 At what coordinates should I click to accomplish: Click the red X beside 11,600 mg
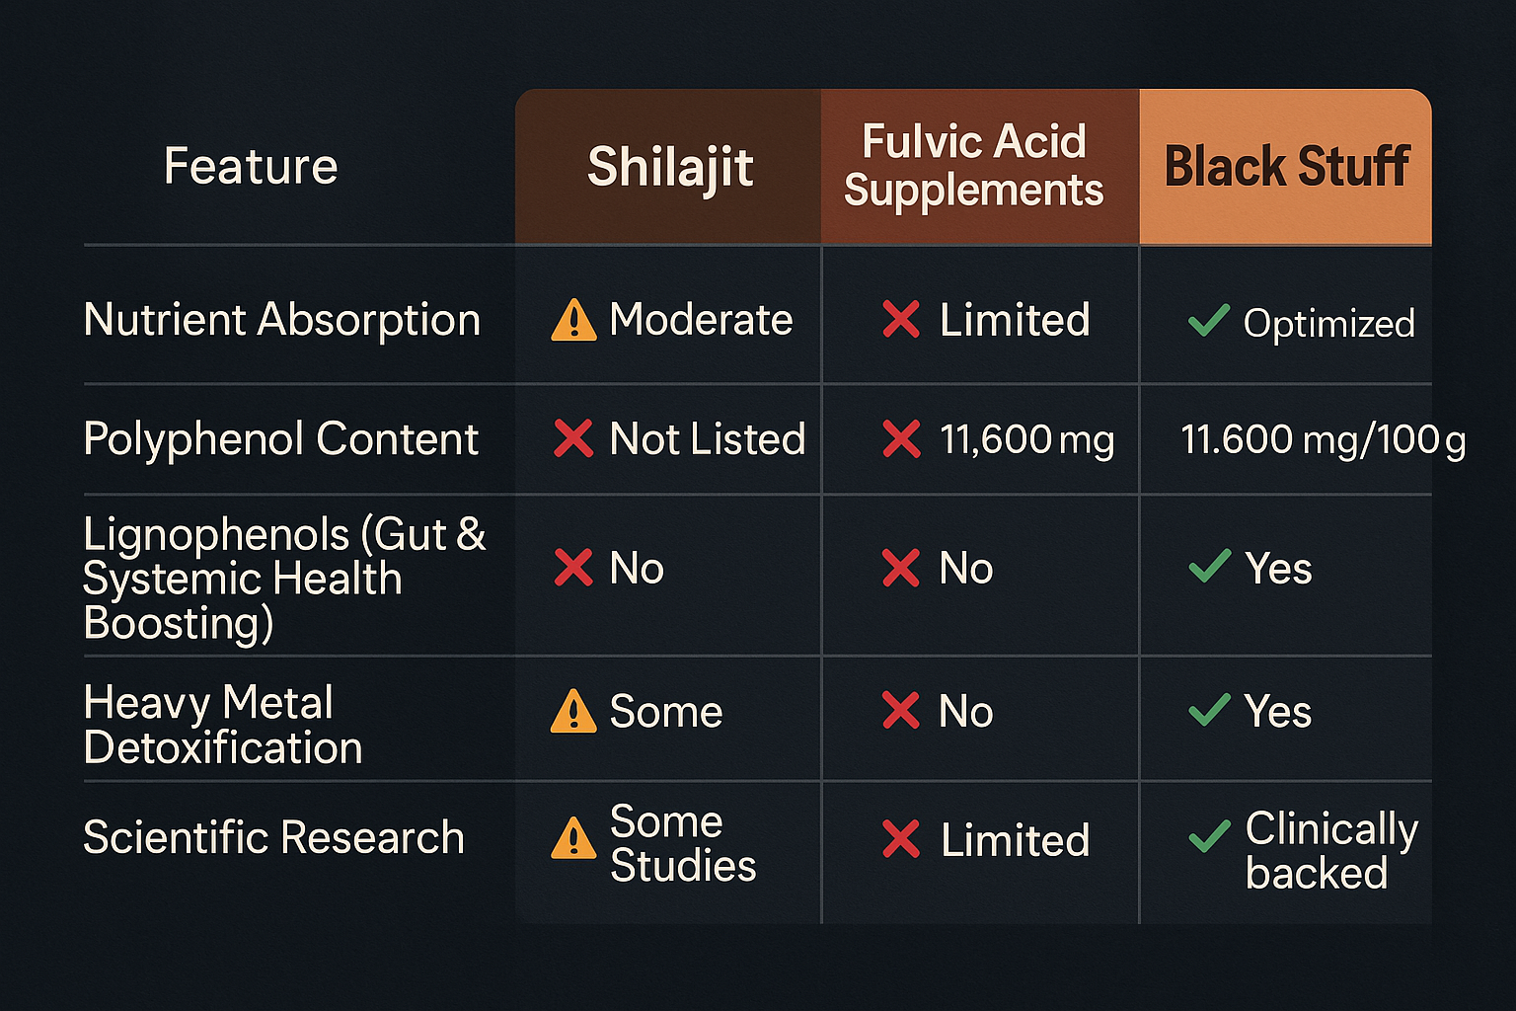[901, 438]
